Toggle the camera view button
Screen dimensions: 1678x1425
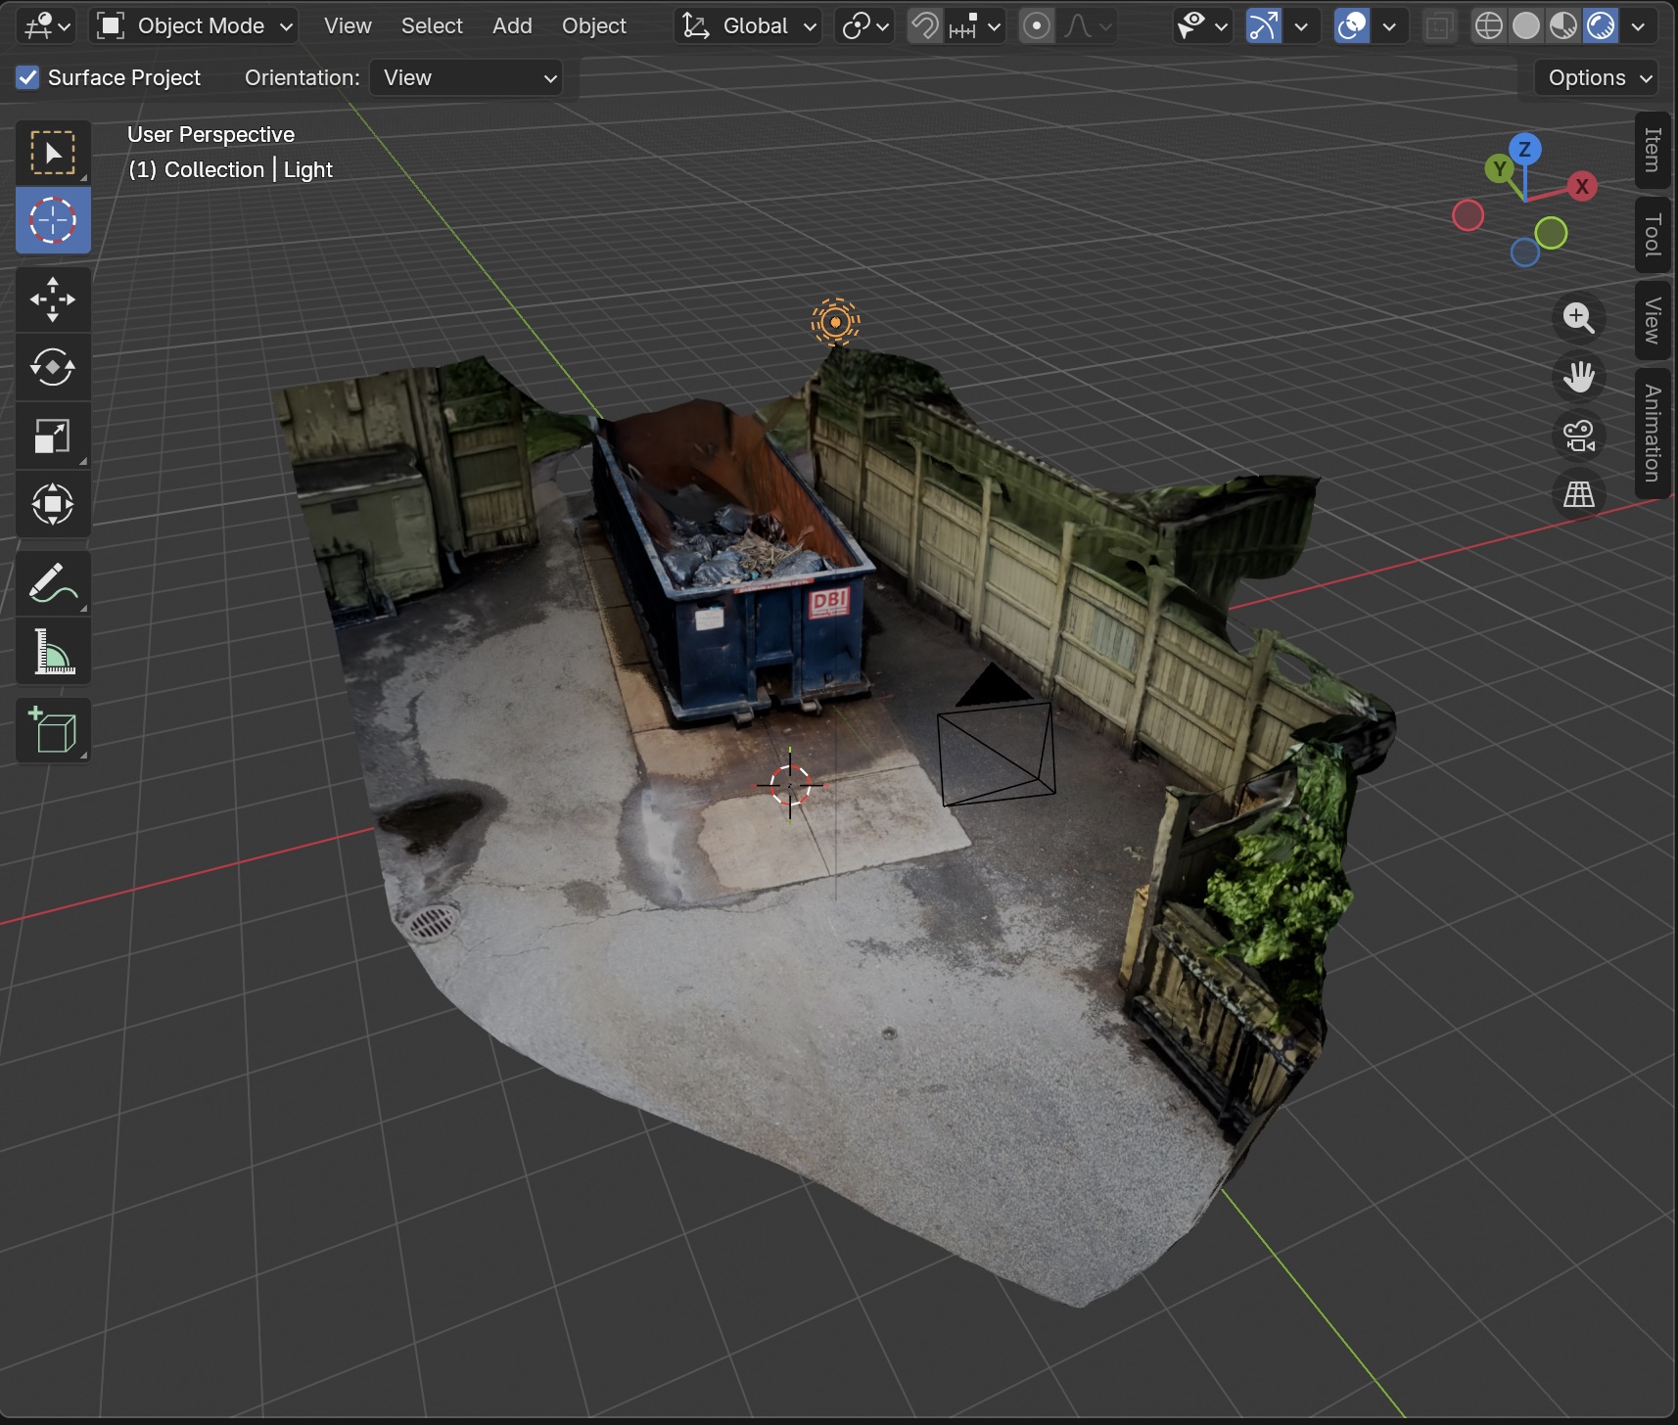1578,436
